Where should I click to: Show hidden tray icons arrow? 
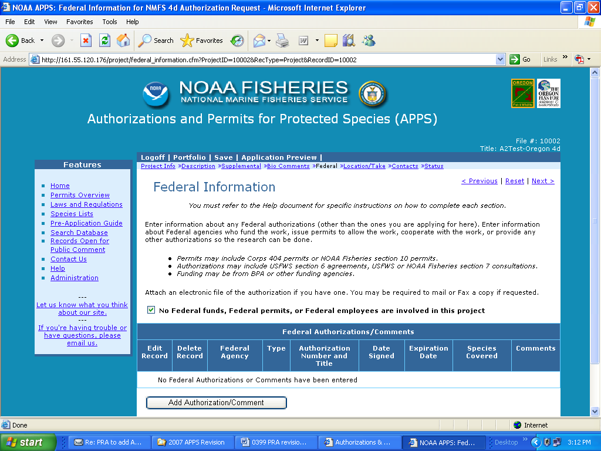[x=535, y=442]
